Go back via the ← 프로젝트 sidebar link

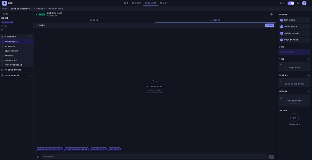click(x=5, y=14)
